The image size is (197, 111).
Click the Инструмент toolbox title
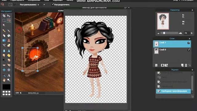6,11
